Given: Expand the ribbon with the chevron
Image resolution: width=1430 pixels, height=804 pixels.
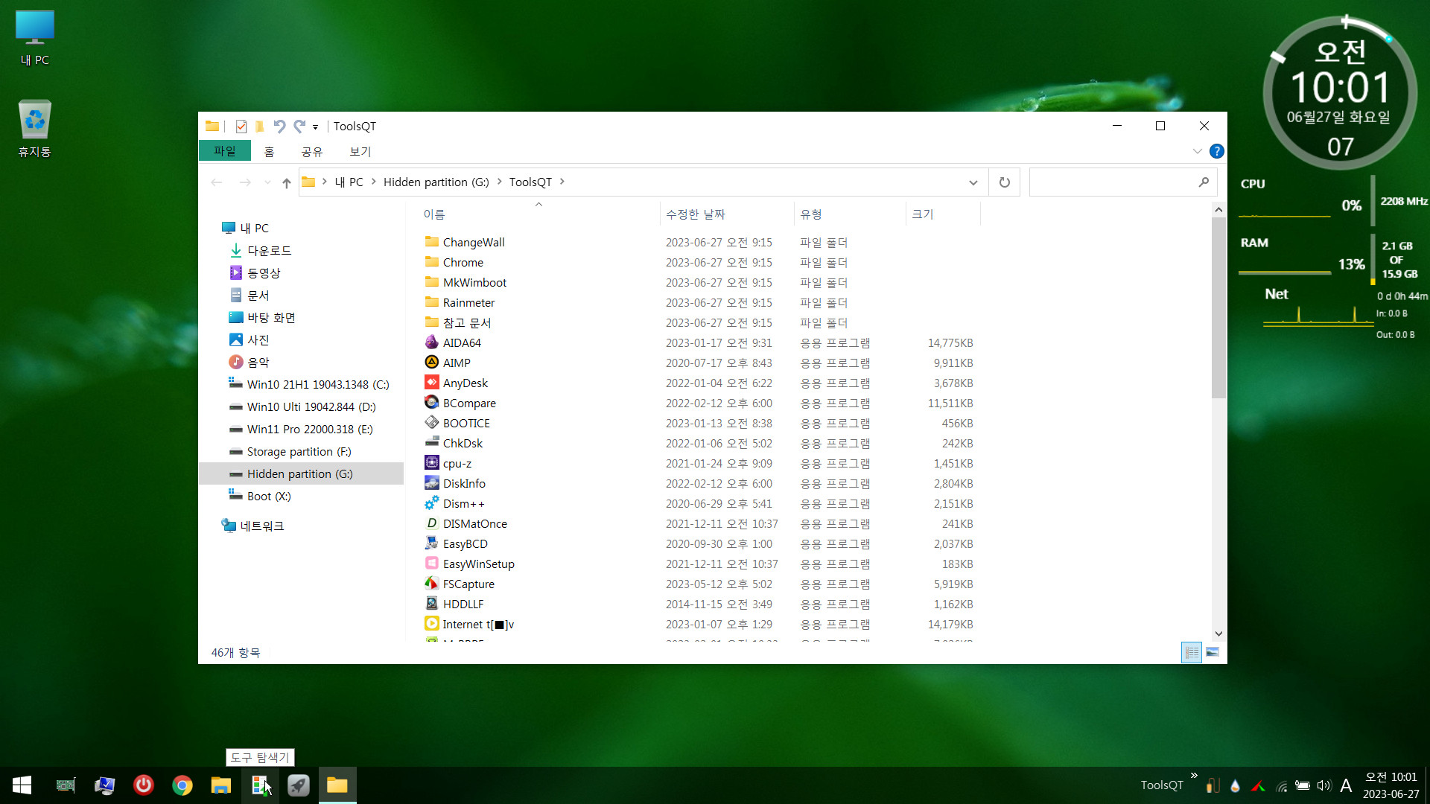Looking at the screenshot, I should [1197, 151].
